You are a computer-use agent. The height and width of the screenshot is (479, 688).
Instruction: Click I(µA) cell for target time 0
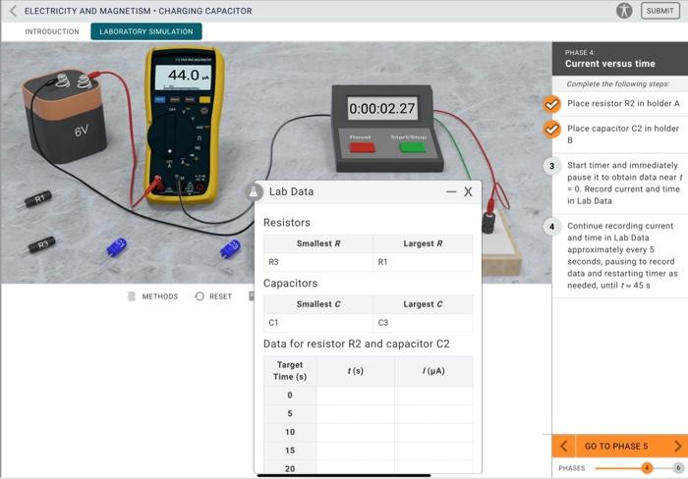pos(433,396)
